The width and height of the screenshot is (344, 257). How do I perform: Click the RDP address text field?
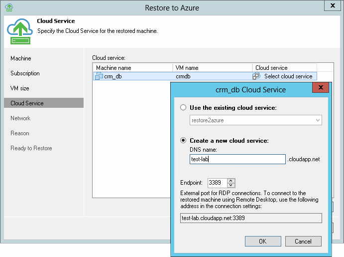[251, 218]
